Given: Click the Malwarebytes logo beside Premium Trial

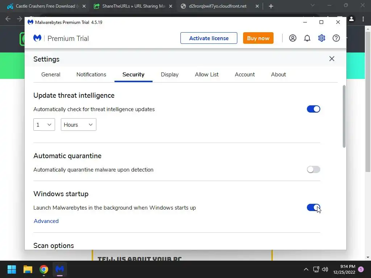Looking at the screenshot, I should point(37,38).
